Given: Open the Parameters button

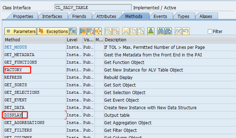Looking at the screenshot, I should (20, 31).
